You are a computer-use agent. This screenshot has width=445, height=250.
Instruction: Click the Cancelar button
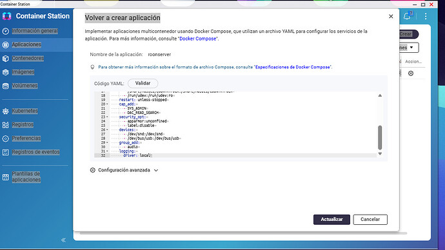[x=370, y=219]
